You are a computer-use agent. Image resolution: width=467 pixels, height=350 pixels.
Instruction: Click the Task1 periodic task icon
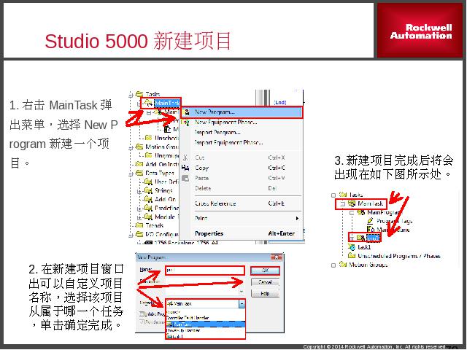coord(352,247)
